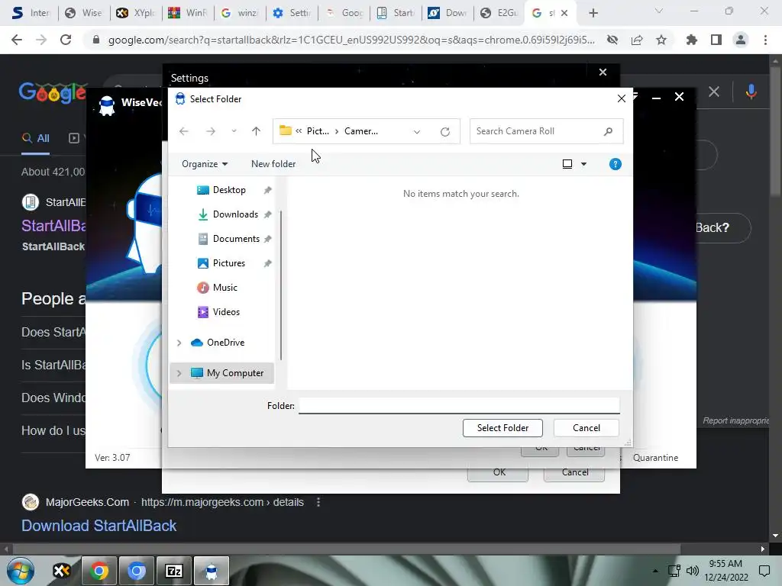Switch to the E2Gu tab

[499, 13]
